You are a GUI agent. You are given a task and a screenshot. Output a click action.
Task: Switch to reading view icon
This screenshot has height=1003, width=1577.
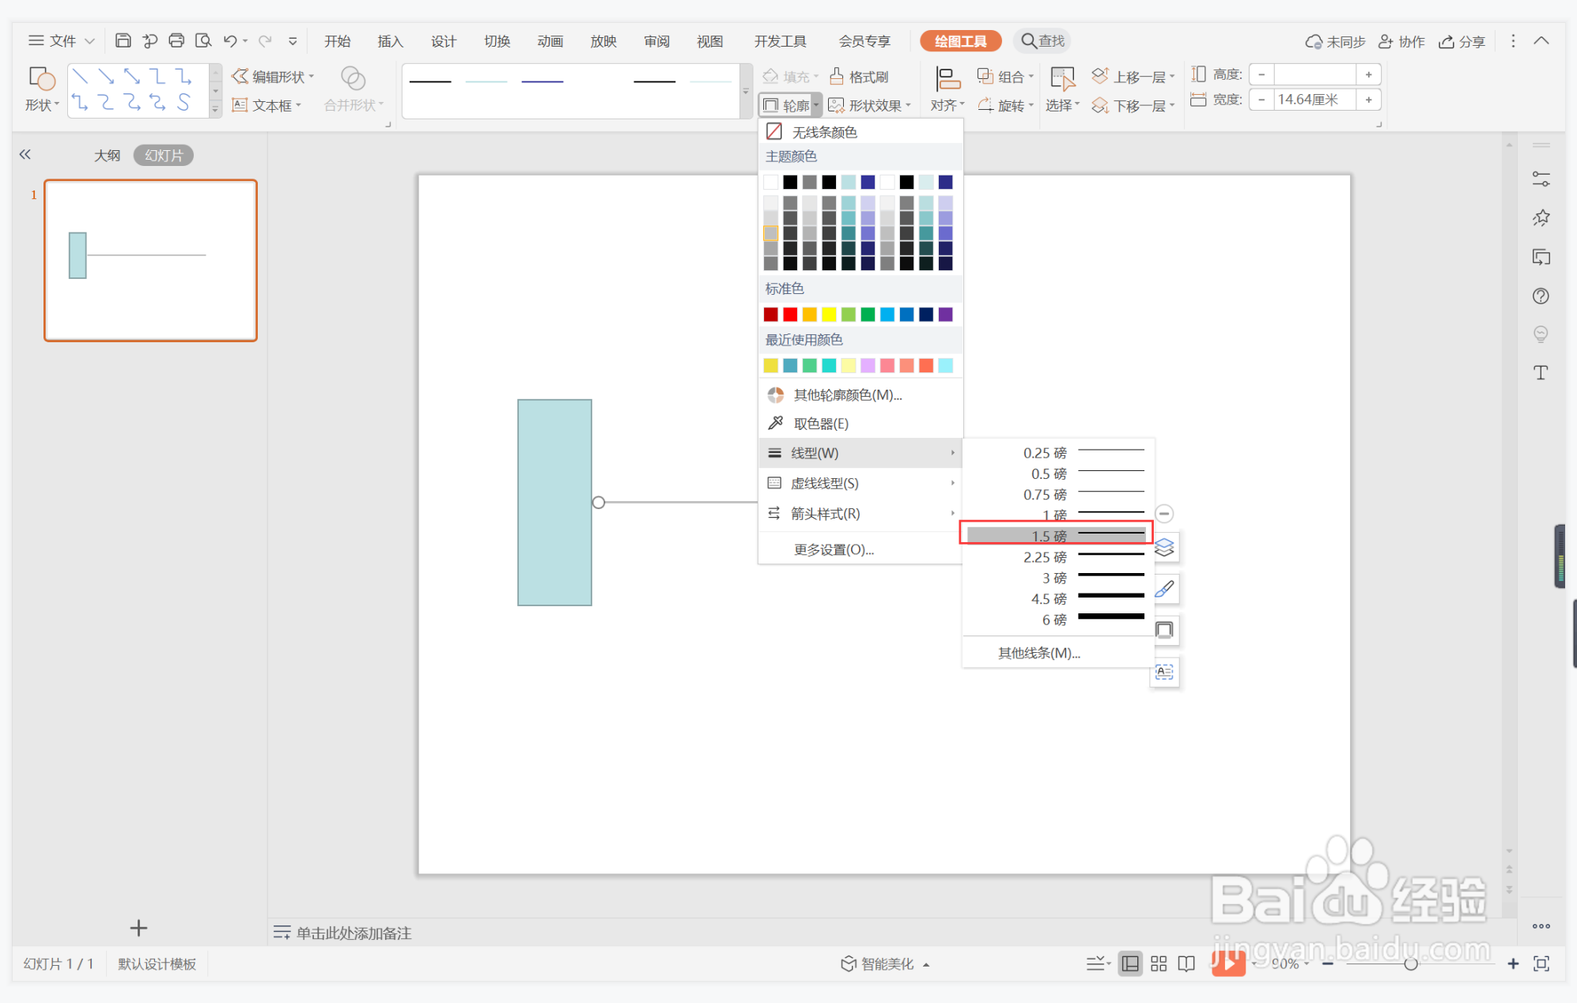point(1186,963)
